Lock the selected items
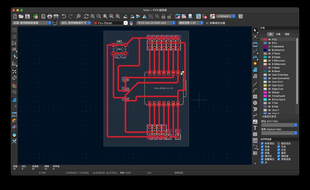This screenshot has width=310, height=190. pyautogui.click(x=163, y=16)
